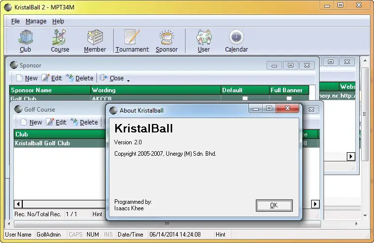
Task: Open the User toolbar icon
Action: click(x=204, y=41)
